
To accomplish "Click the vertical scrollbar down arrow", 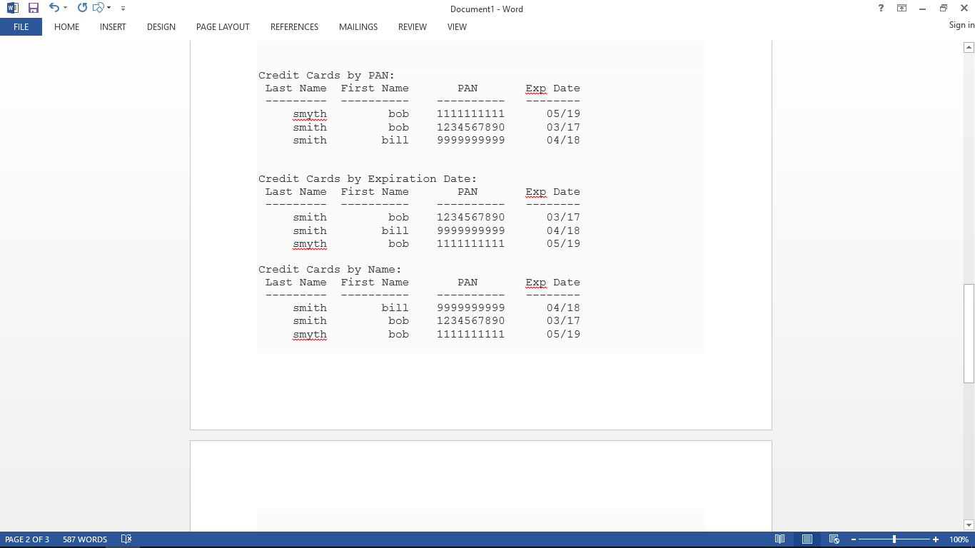I will 969,524.
